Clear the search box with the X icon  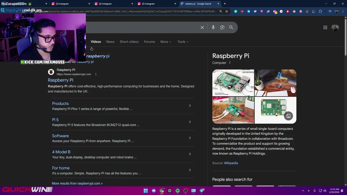(x=202, y=27)
